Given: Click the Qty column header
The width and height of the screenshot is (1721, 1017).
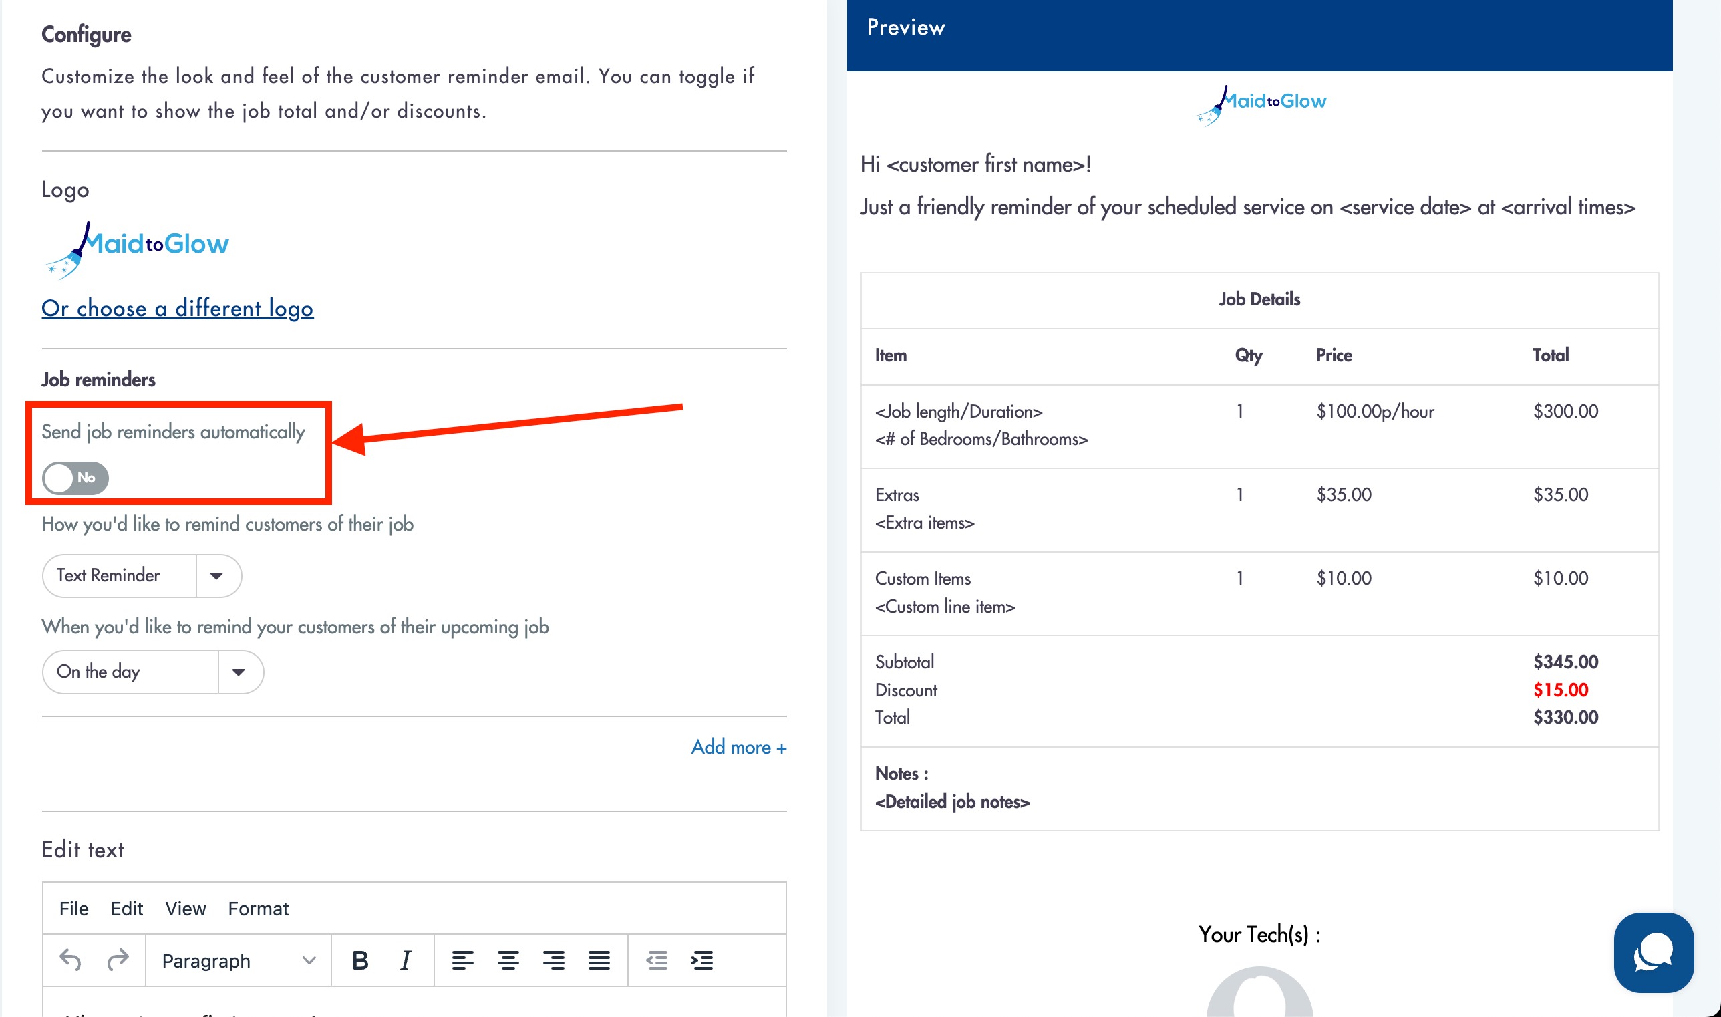Looking at the screenshot, I should click(1248, 355).
